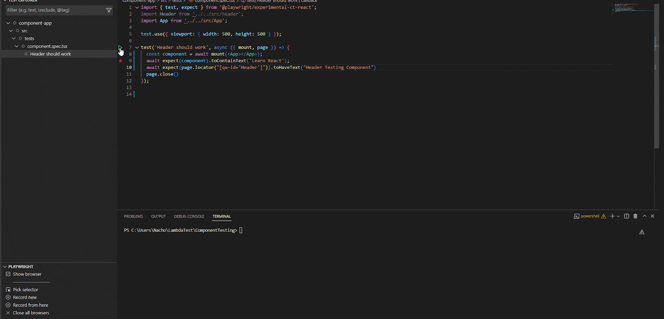Uncheck the Show browser checkbox
This screenshot has width=664, height=319.
pyautogui.click(x=8, y=275)
